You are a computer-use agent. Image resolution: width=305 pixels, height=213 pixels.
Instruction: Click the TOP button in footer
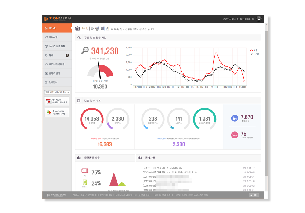tap(254, 195)
